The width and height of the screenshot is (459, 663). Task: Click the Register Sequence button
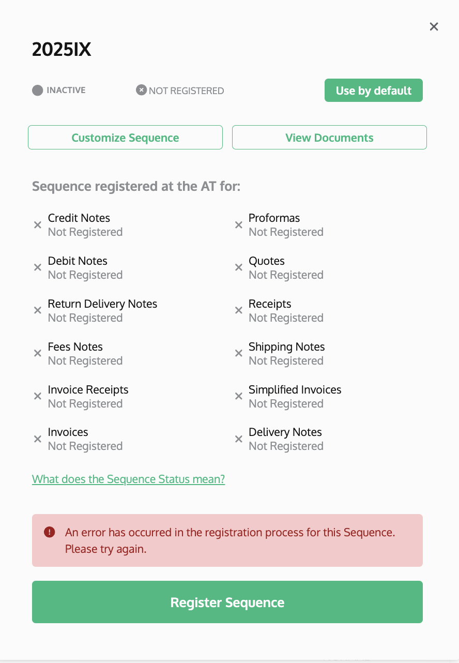(227, 602)
